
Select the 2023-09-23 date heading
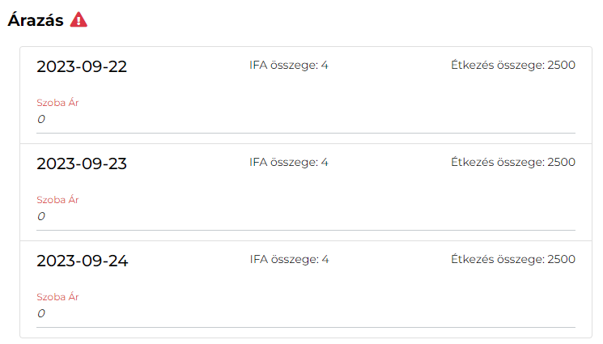pos(82,164)
